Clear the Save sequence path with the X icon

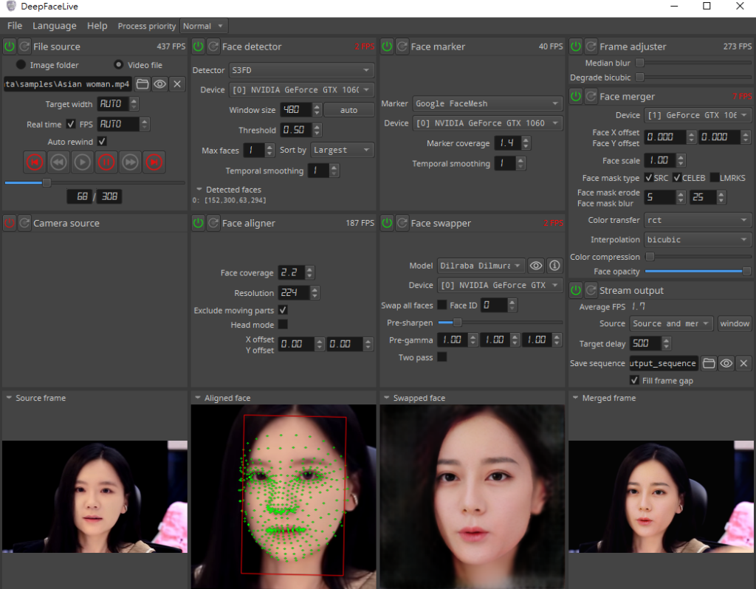(743, 363)
